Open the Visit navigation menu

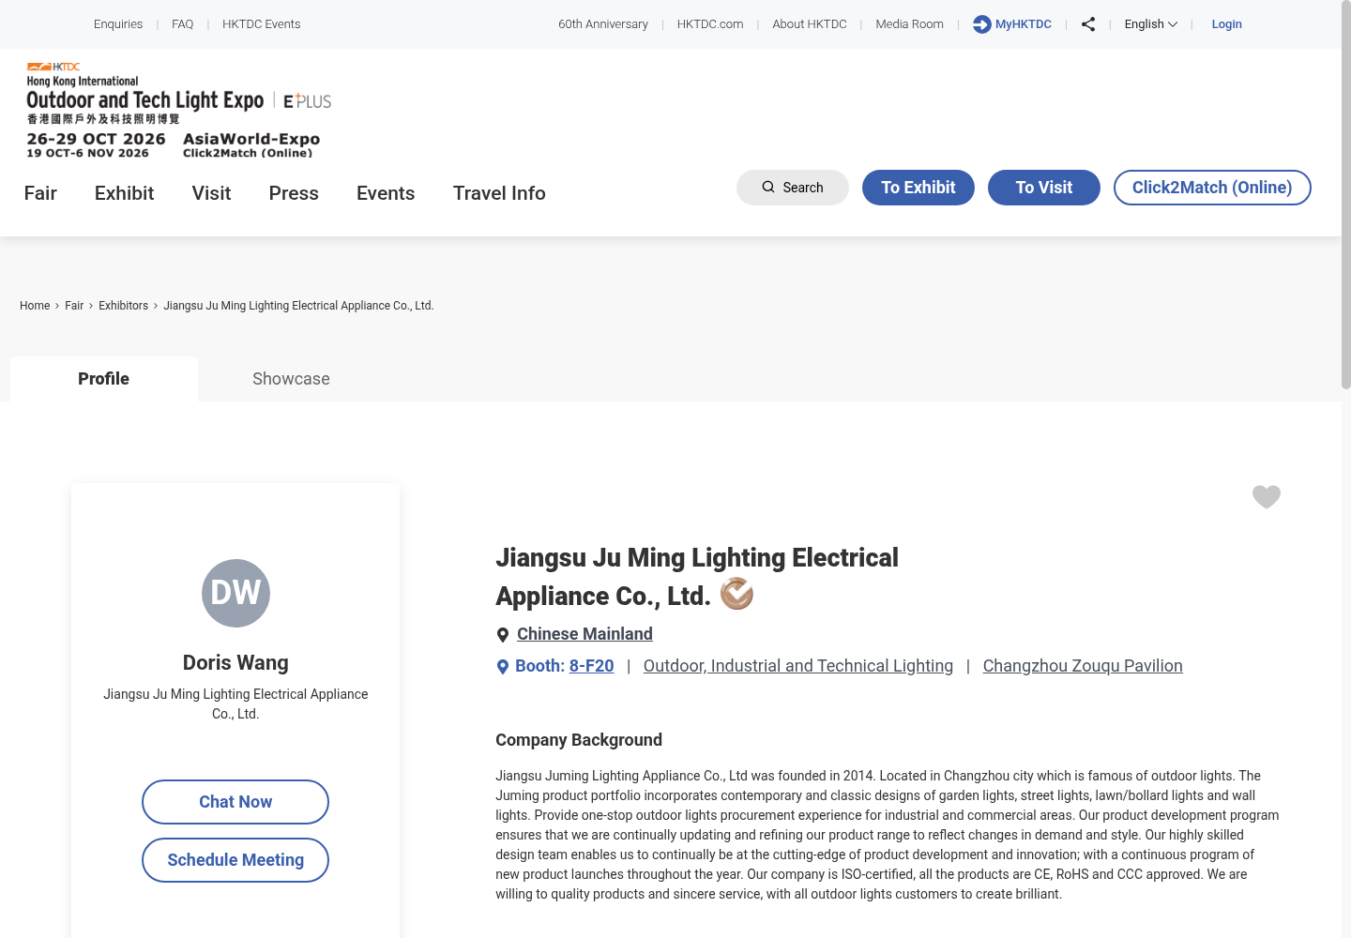pyautogui.click(x=211, y=193)
